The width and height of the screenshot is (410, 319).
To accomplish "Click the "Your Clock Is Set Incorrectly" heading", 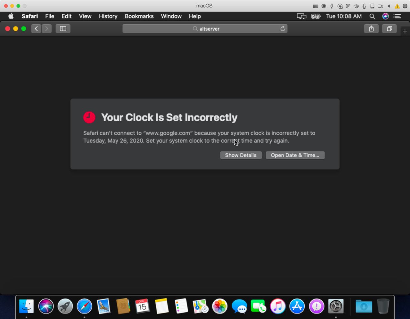I will click(x=169, y=117).
